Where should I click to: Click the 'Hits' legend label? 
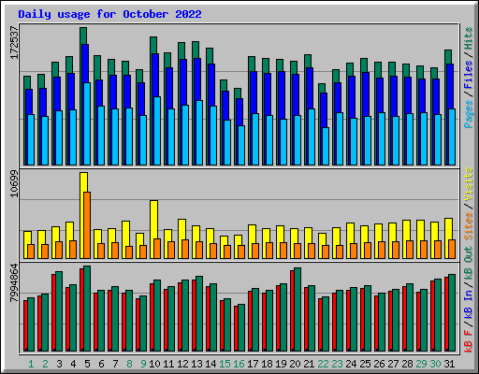(469, 38)
